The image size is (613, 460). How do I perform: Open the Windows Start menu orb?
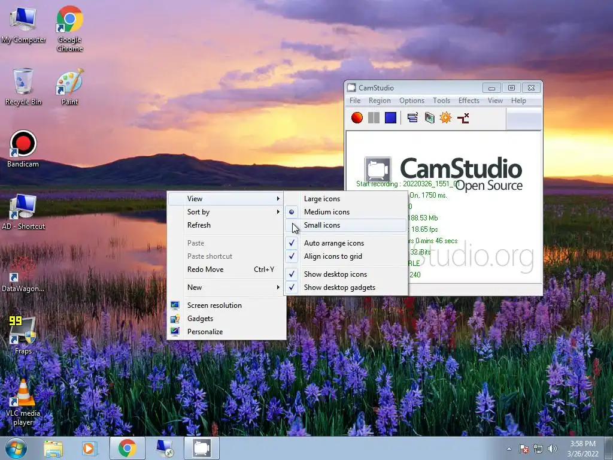tap(16, 448)
